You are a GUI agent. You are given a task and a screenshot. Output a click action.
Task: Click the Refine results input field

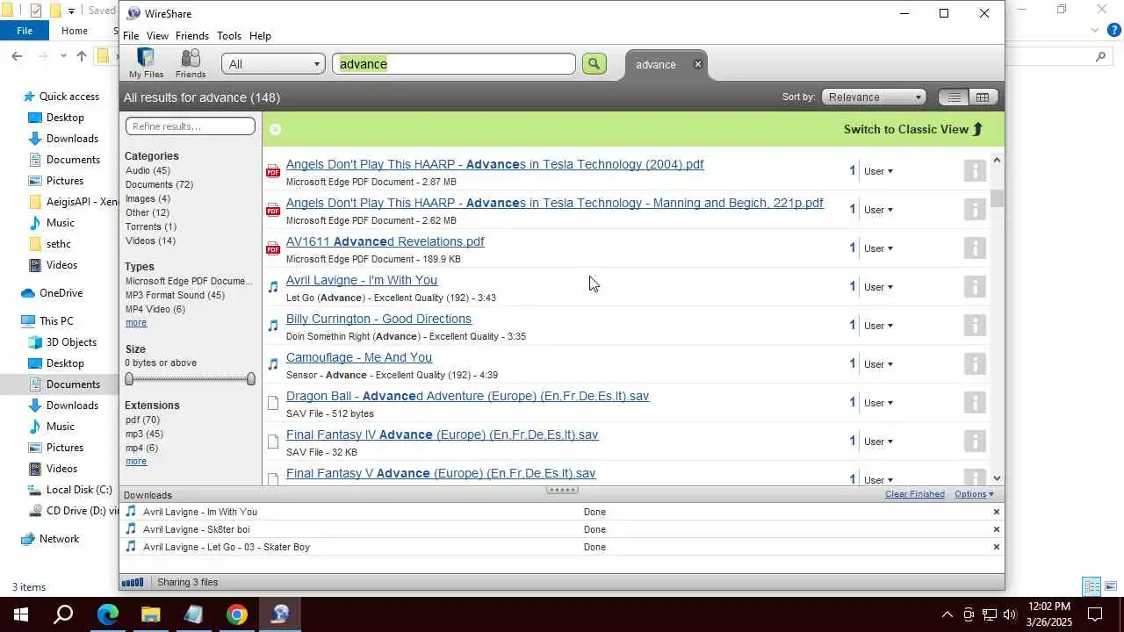[191, 126]
